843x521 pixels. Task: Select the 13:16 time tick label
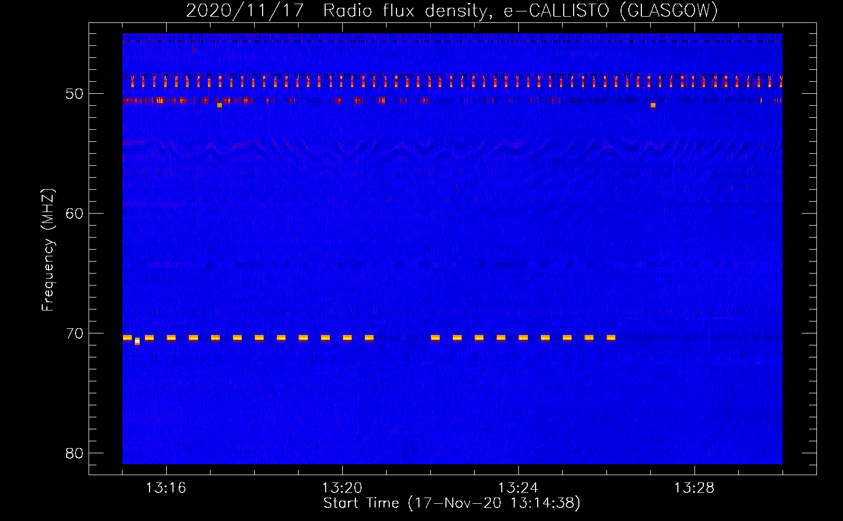pyautogui.click(x=166, y=488)
